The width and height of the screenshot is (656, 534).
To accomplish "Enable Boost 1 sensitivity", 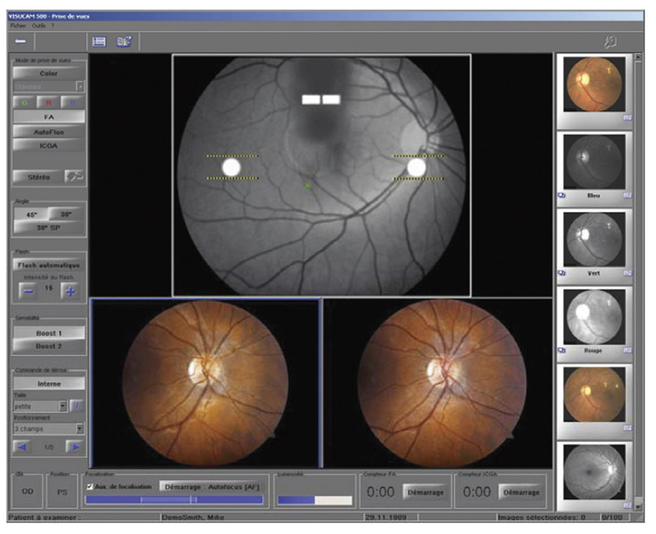I will coord(49,333).
